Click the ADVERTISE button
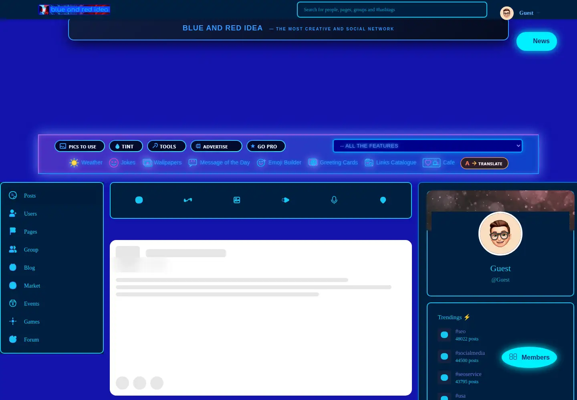This screenshot has width=577, height=400. 216,146
